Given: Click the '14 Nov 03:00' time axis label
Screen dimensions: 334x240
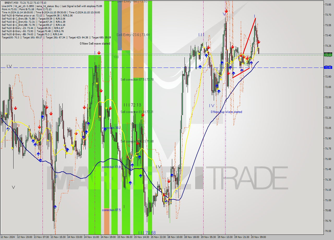Looking at the screenshot, I should point(75,237).
